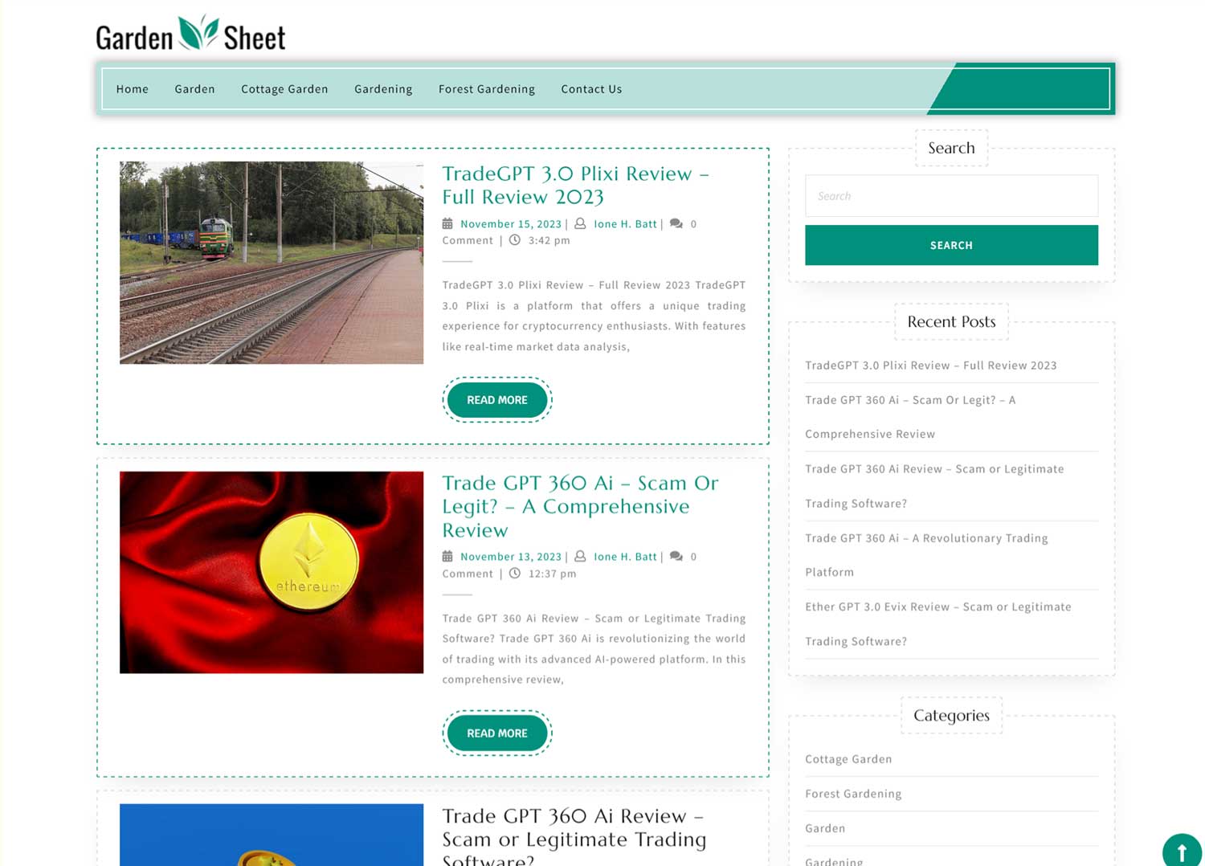The width and height of the screenshot is (1205, 866).
Task: Open recent post Trade GPT 360 Ai Comprehensive Review
Action: coord(910,417)
